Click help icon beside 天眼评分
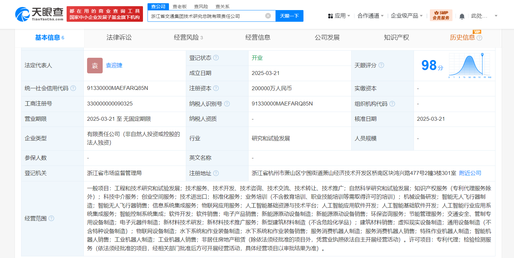The image size is (514, 258). (381, 65)
